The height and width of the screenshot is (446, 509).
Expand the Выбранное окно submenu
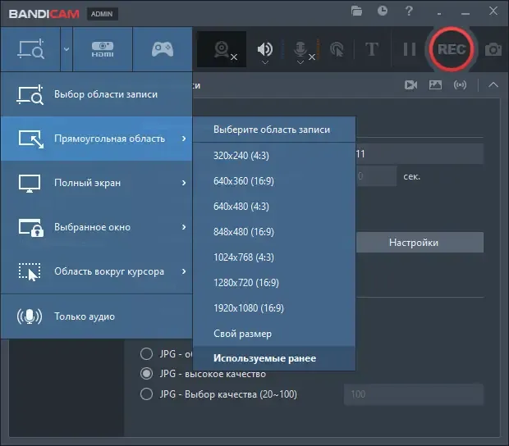tap(96, 227)
